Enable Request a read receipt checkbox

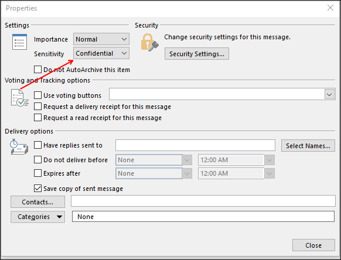click(x=38, y=118)
